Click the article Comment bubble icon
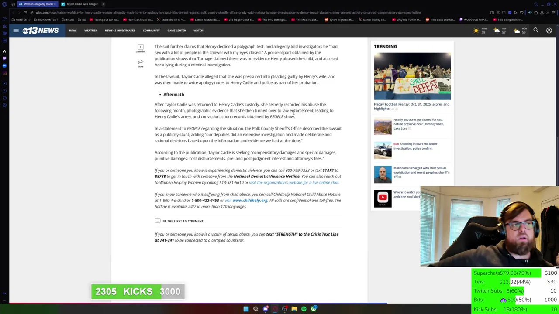The image size is (559, 314). (x=140, y=48)
